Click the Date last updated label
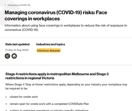The height and width of the screenshot is (111, 132). pyautogui.click(x=17, y=44)
